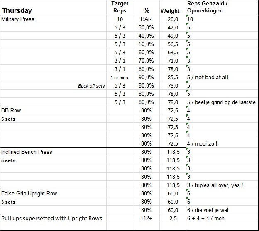Click the '4 / mooi zo !' remark cell

pos(203,143)
